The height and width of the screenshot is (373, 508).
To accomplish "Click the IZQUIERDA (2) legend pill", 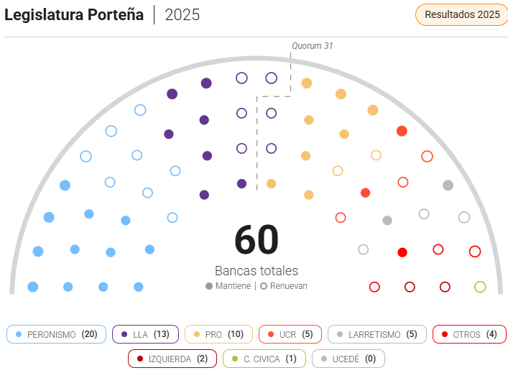I will [172, 359].
